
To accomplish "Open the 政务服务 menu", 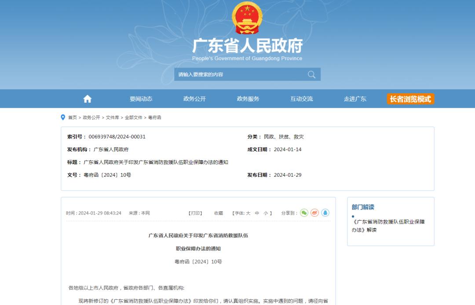I will point(248,99).
